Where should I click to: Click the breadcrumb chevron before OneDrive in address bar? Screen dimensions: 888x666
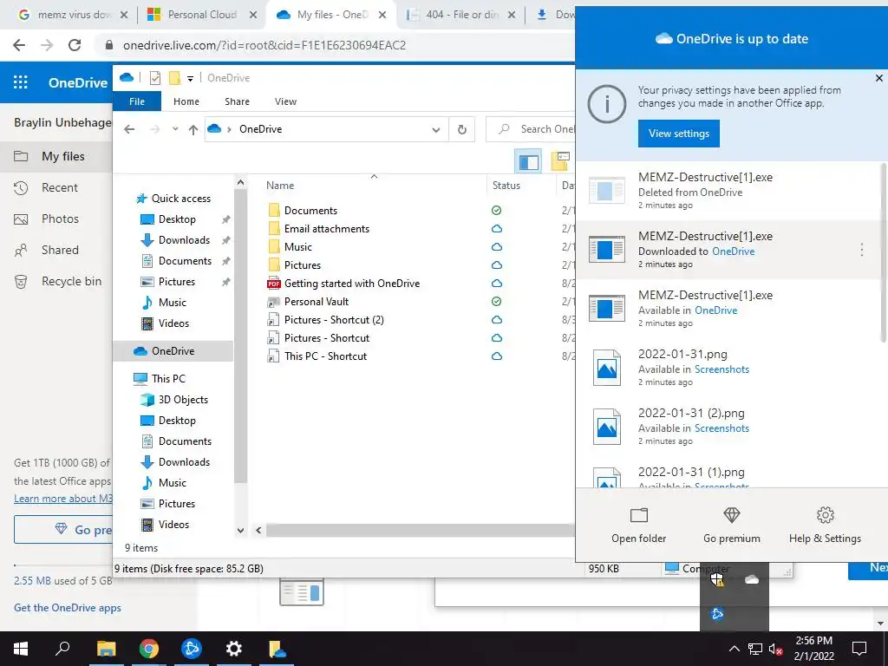click(229, 129)
